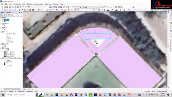Toggle the Editor toolbar icon
Screen dimensions: 172x97
coord(51,7)
